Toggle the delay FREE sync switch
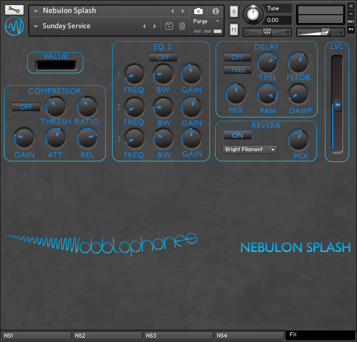Image resolution: width=357 pixels, height=342 pixels. tap(238, 69)
